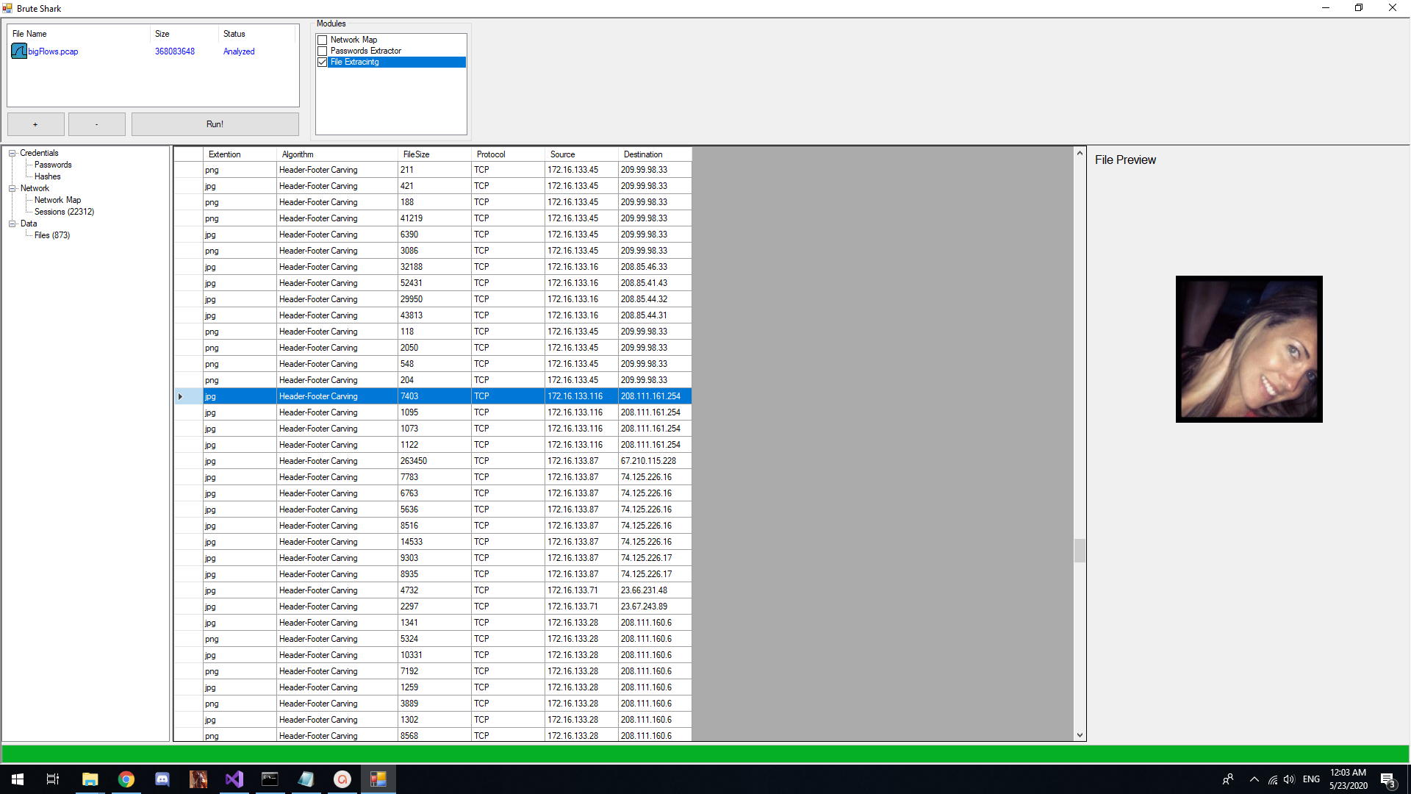
Task: Open Command Prompt from the taskbar
Action: pyautogui.click(x=270, y=779)
